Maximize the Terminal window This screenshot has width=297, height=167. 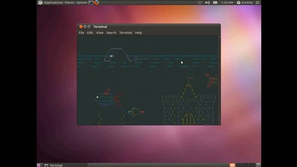tap(89, 26)
